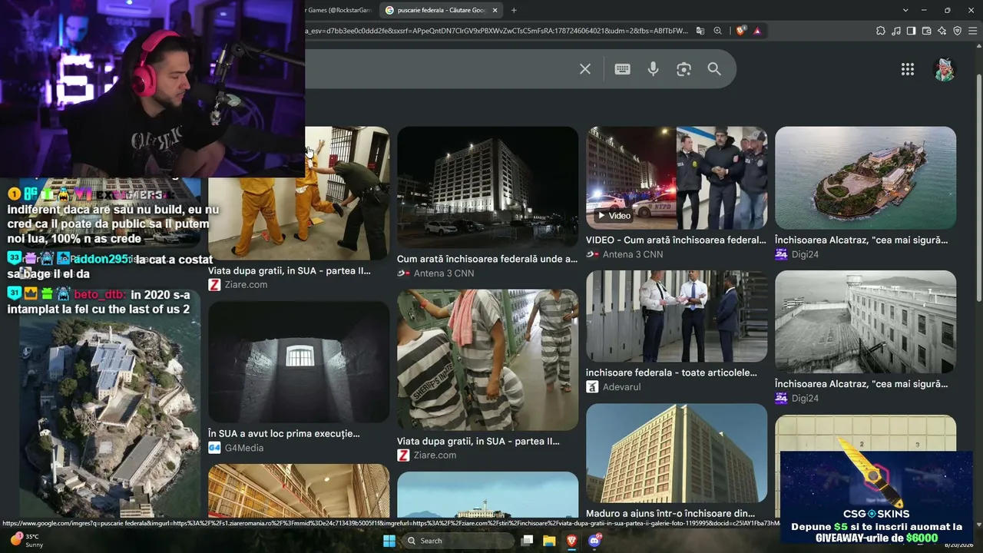The width and height of the screenshot is (983, 553).
Task: Close the 'puscarie federala' tab
Action: coord(495,10)
